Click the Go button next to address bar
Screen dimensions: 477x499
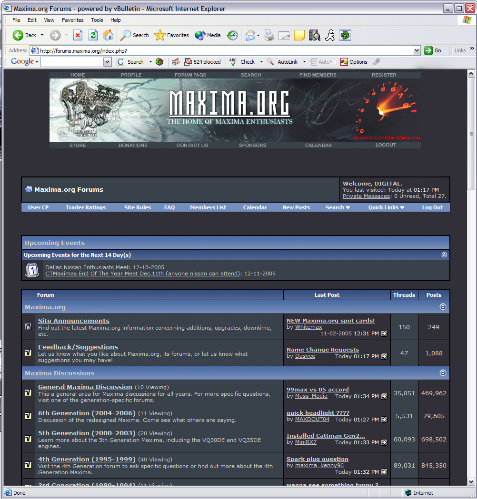point(433,50)
